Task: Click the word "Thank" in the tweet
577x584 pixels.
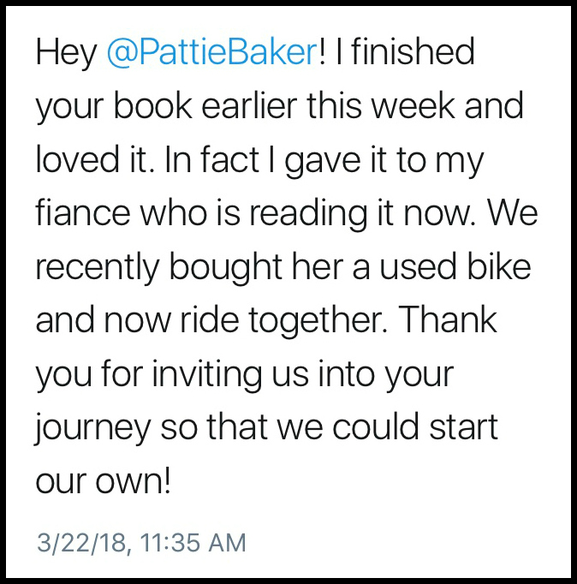Action: (449, 320)
